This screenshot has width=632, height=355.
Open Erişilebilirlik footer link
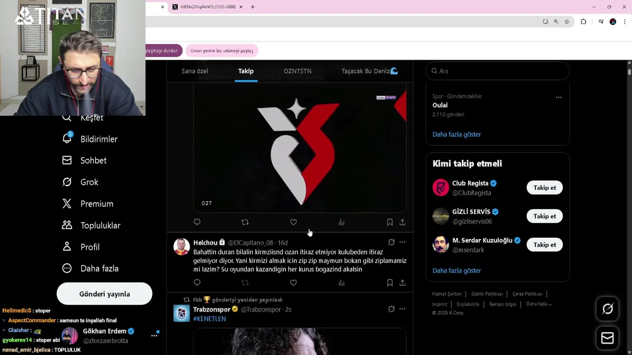468,304
